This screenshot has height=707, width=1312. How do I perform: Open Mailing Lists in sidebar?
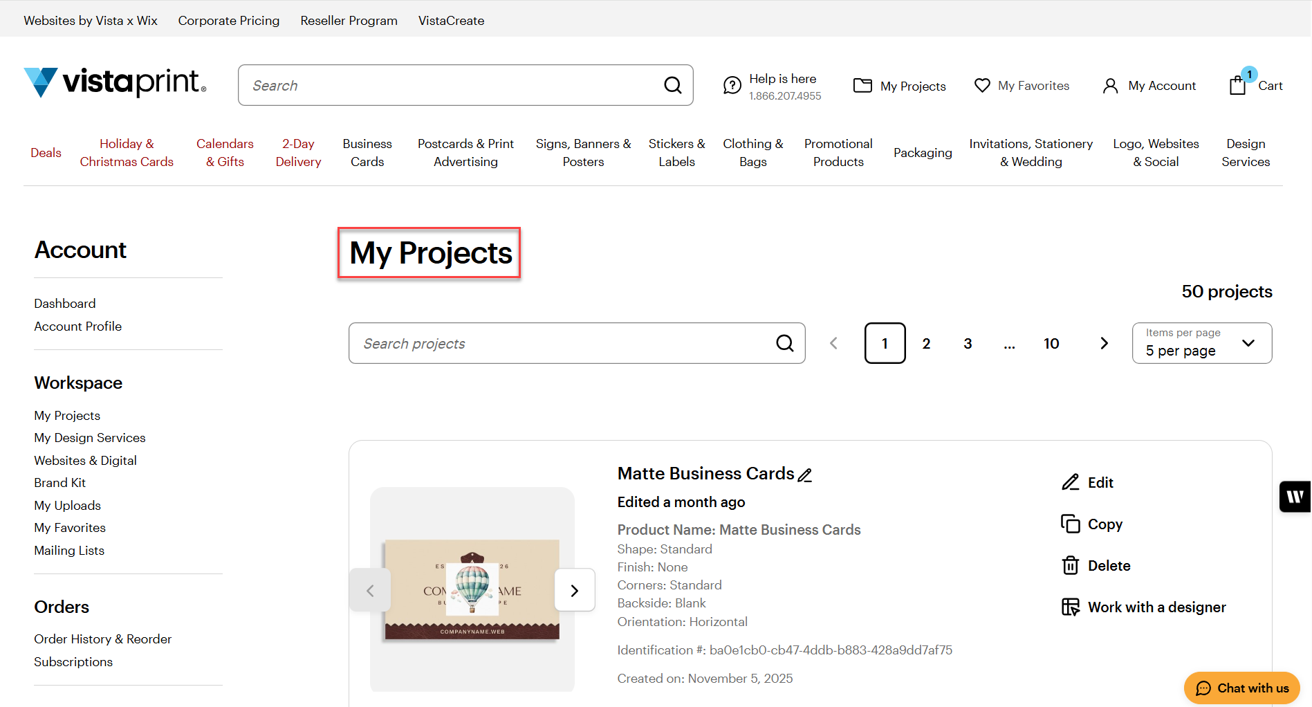coord(69,551)
